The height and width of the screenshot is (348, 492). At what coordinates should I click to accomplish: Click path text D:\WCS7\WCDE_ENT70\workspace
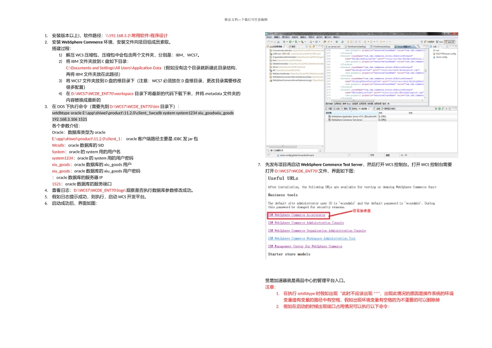[103, 94]
